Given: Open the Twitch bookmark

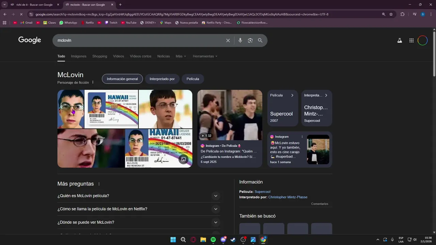Looking at the screenshot, I should (111, 23).
